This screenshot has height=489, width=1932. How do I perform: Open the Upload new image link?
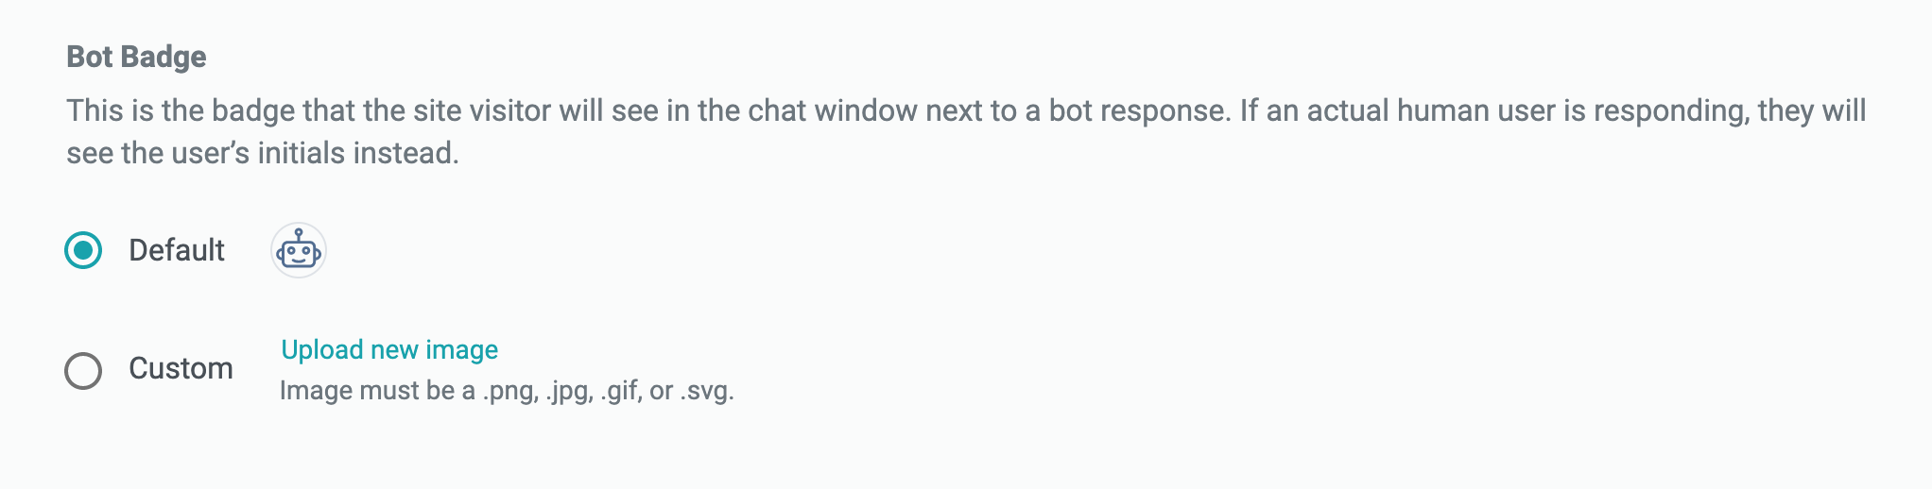[389, 349]
